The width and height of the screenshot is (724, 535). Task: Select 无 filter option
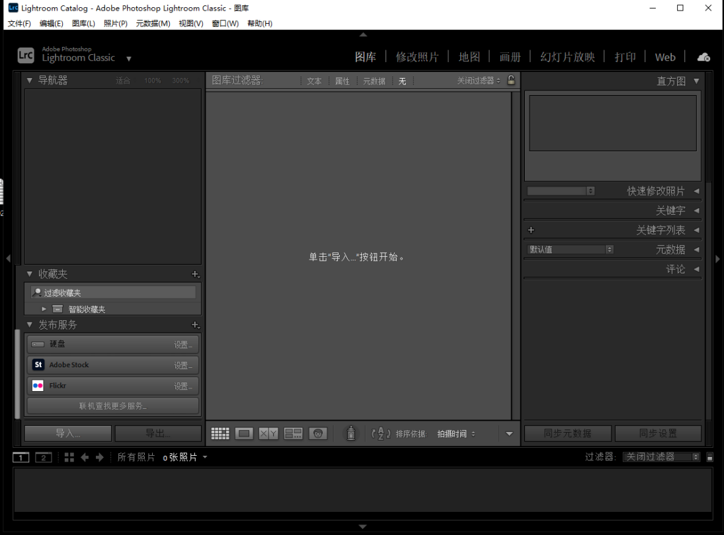[x=402, y=81]
